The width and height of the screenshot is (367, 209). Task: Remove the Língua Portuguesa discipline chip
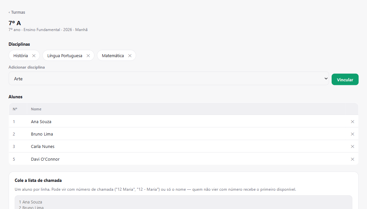coord(88,56)
